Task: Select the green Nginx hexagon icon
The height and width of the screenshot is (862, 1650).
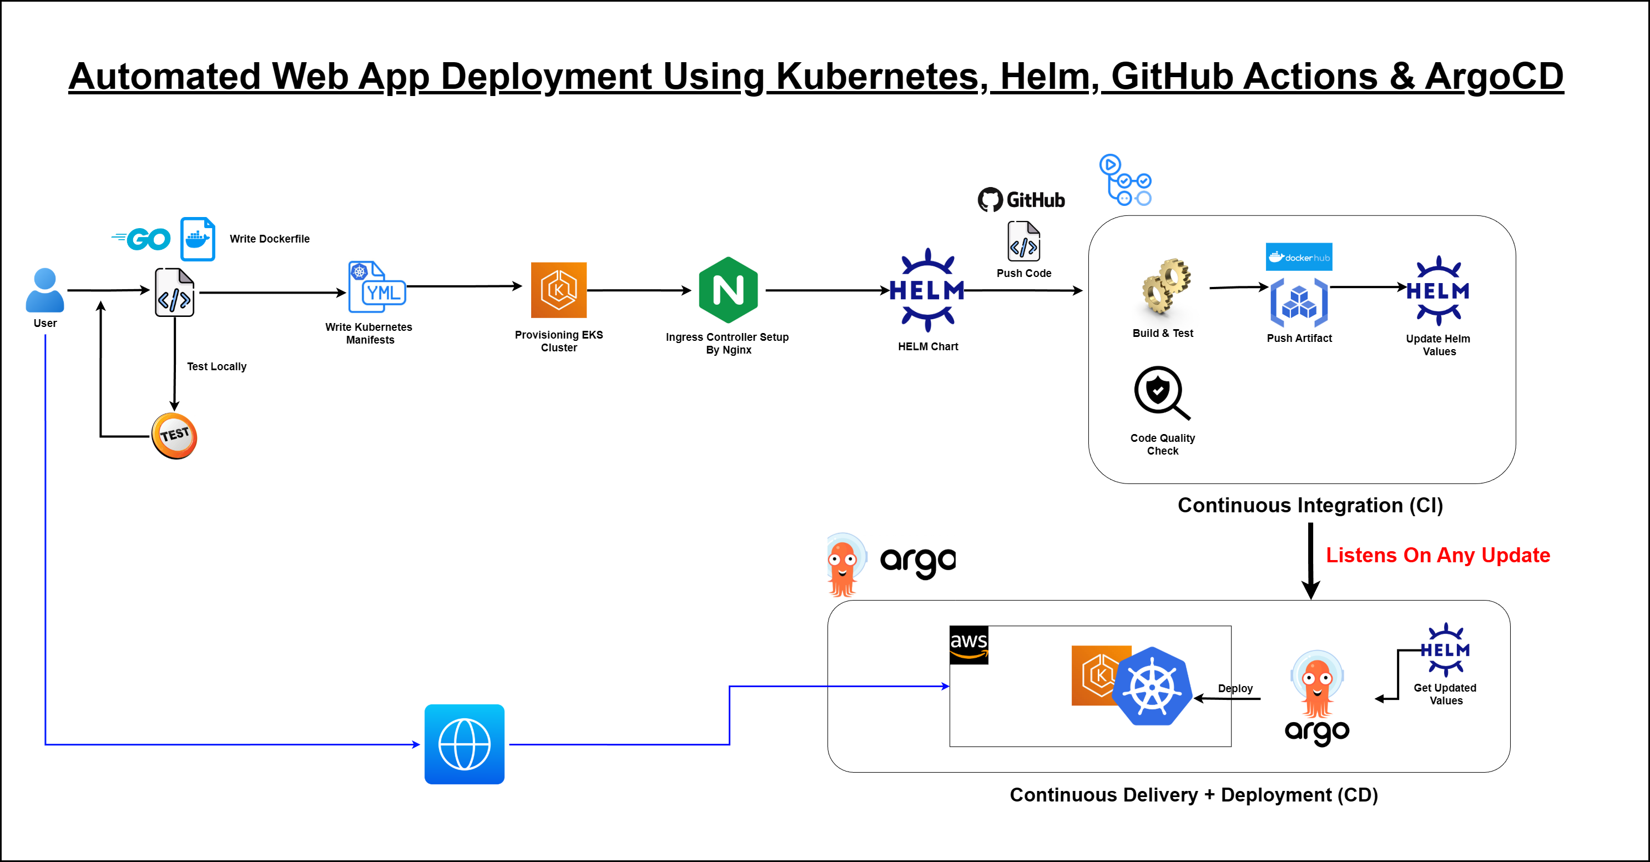Action: [728, 290]
